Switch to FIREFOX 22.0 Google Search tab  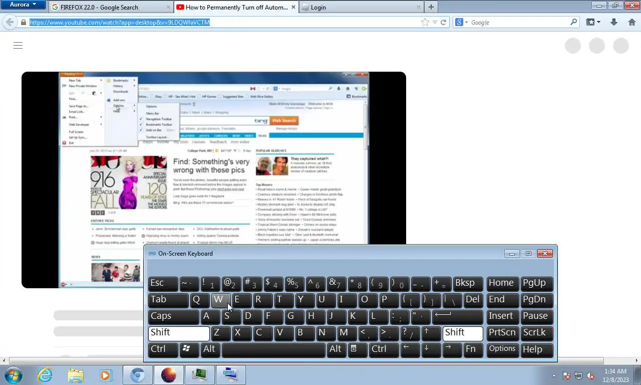point(111,8)
